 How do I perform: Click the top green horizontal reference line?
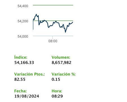tap(53, 5)
